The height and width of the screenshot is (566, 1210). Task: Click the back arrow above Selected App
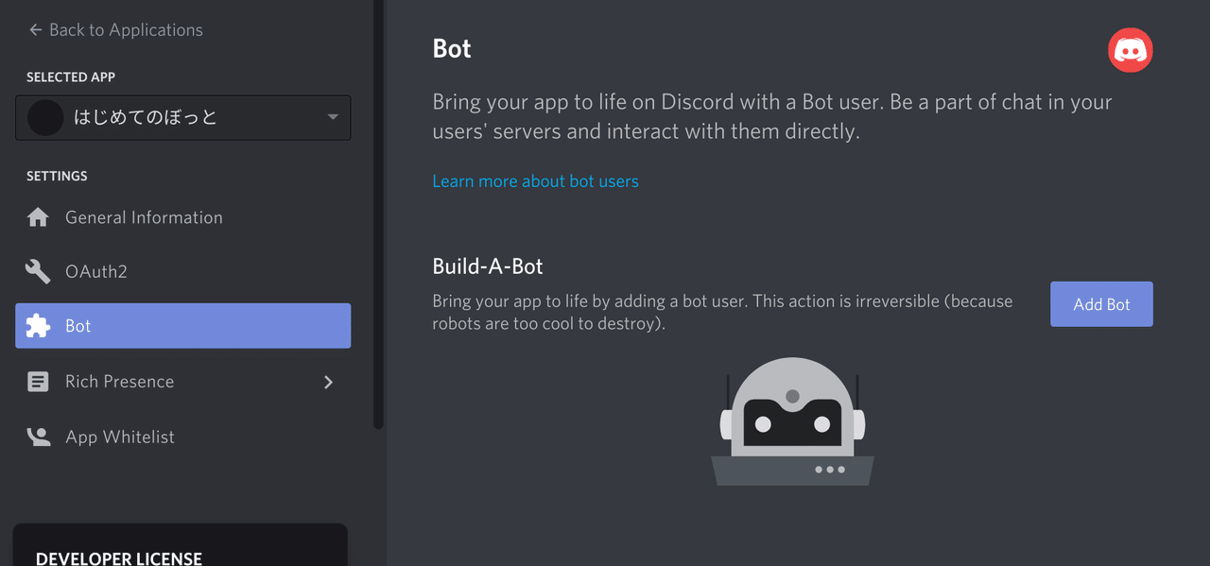pyautogui.click(x=34, y=29)
